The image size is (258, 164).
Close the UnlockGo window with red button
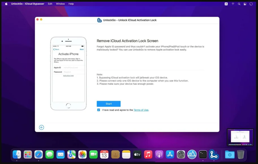(38, 19)
